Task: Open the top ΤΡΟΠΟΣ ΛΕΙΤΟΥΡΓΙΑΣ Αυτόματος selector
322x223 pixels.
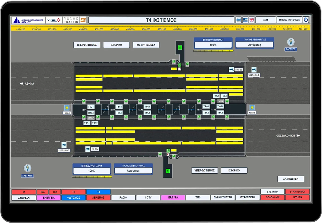Action: coord(255,45)
